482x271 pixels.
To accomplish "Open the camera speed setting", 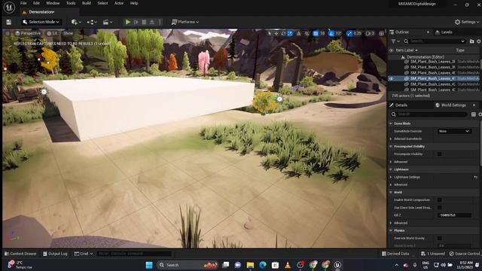I will coord(370,33).
